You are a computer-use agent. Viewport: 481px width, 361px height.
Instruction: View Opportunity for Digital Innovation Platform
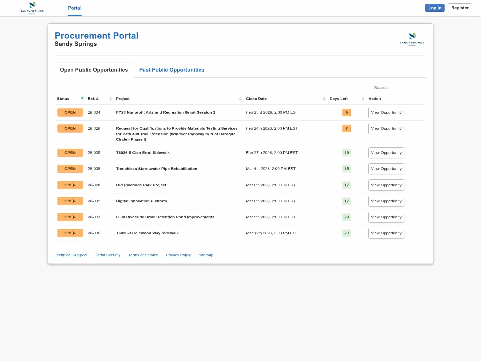tap(386, 201)
